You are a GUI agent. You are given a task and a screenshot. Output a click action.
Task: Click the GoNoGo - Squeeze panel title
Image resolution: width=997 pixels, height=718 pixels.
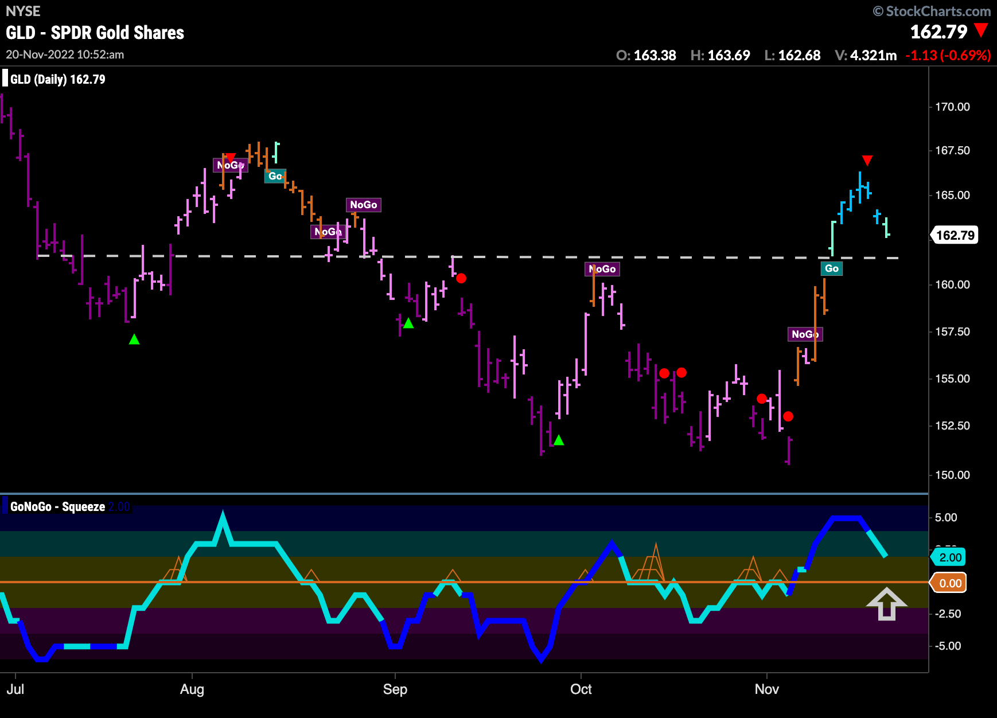pyautogui.click(x=57, y=507)
